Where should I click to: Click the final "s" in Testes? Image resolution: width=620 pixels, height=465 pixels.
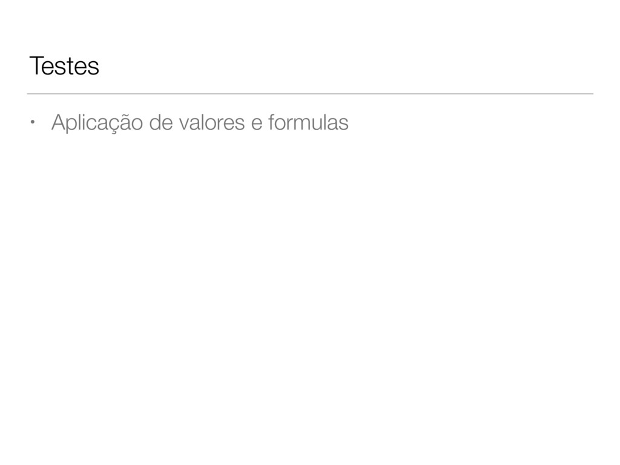point(94,68)
